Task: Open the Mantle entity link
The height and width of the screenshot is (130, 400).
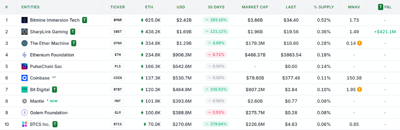Action: 37,101
